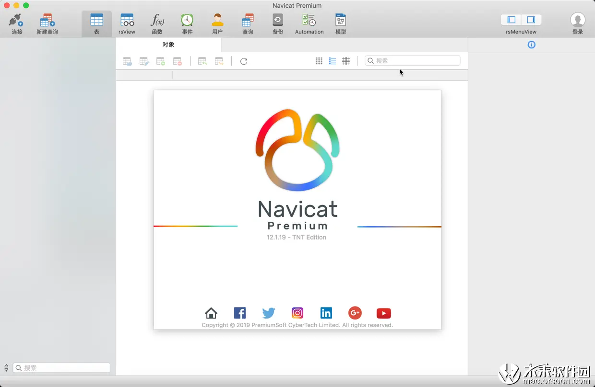Select the 函数 functions icon
Image resolution: width=595 pixels, height=387 pixels.
pos(157,20)
